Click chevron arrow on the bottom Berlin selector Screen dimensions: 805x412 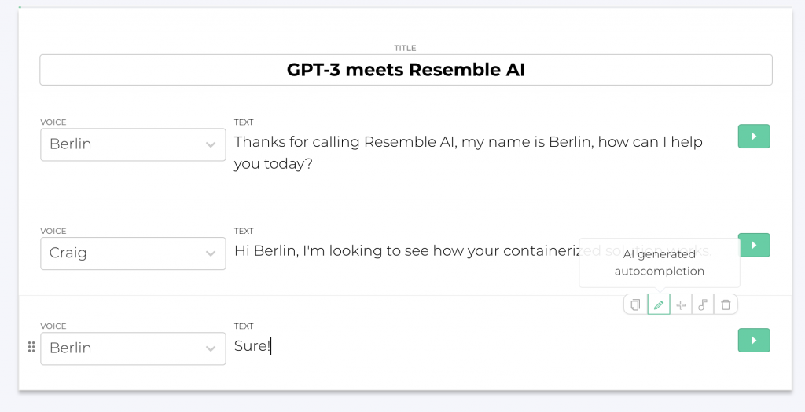(x=211, y=349)
